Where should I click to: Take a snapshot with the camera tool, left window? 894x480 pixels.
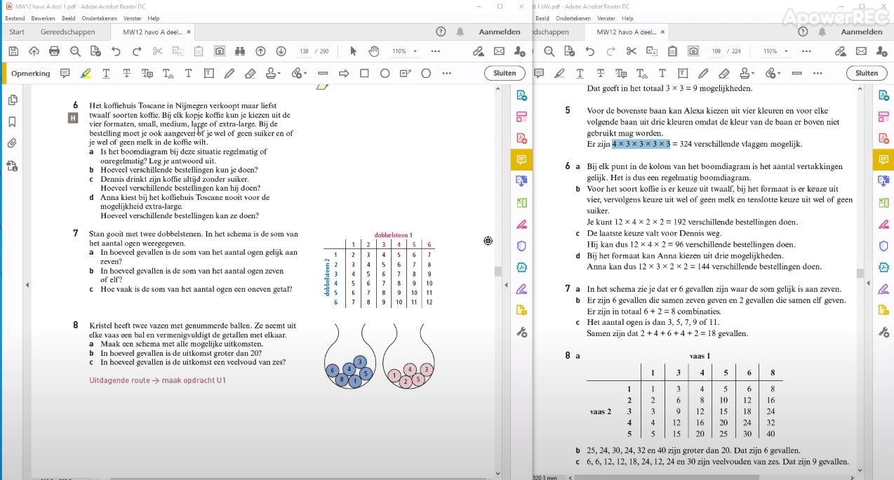(220, 51)
